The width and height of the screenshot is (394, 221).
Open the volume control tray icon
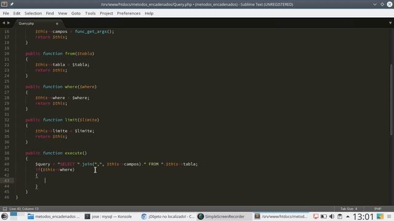point(332,217)
